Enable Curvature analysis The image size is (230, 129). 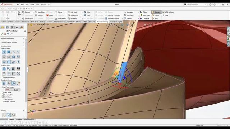[x=144, y=18]
